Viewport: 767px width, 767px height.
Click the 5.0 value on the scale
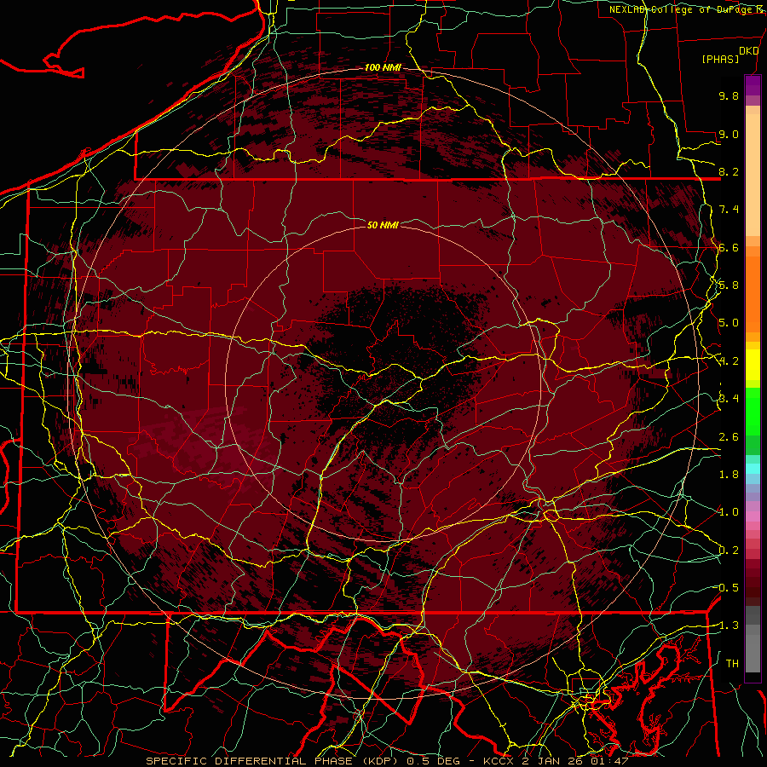[x=729, y=323]
